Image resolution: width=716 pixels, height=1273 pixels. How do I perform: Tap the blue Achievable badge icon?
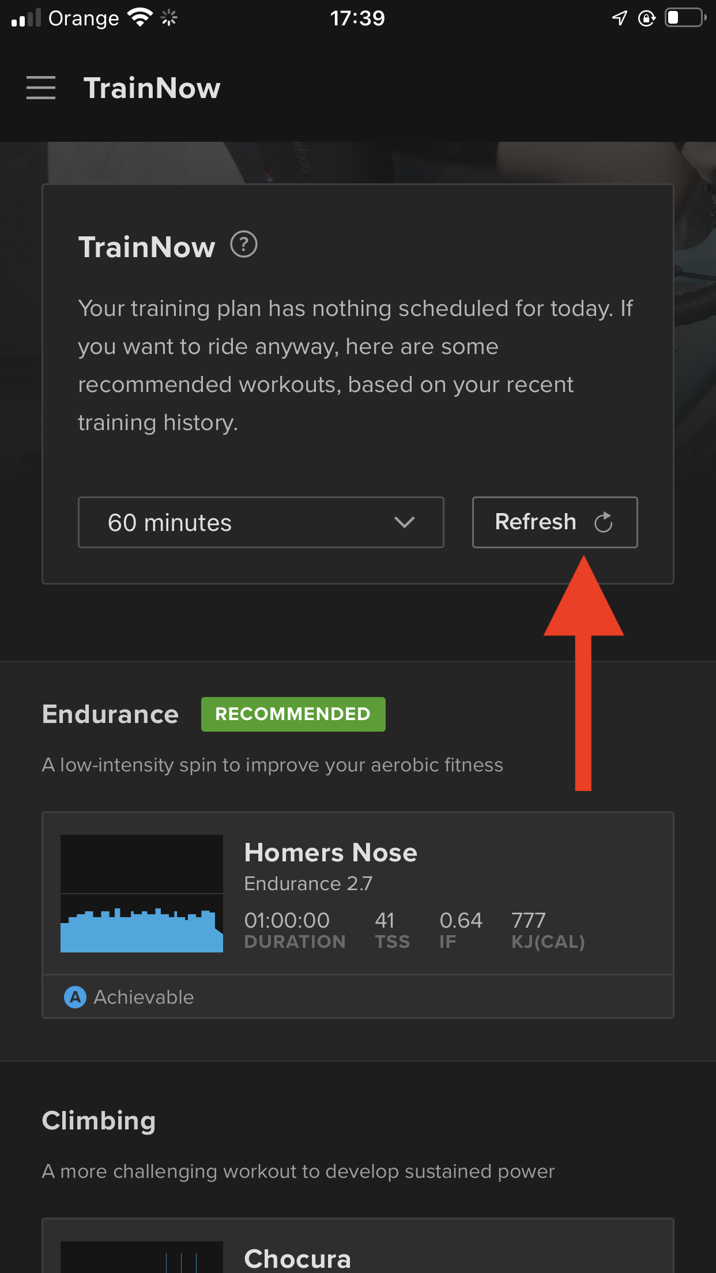pos(75,997)
